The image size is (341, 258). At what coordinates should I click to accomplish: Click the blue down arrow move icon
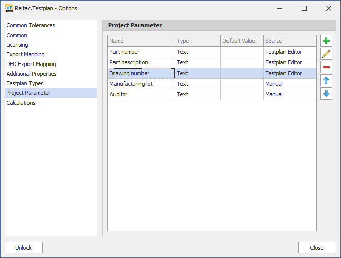click(326, 93)
